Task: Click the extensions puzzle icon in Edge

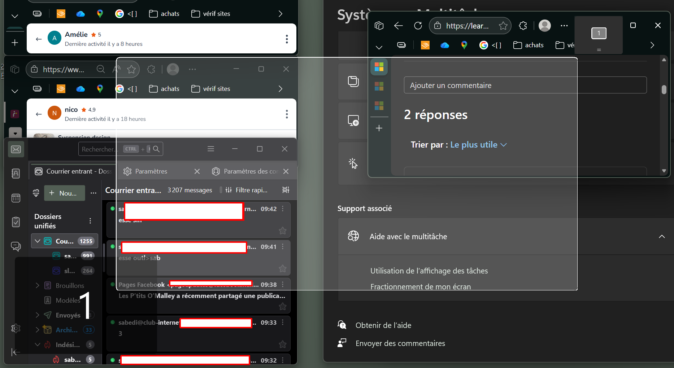Action: [x=523, y=26]
